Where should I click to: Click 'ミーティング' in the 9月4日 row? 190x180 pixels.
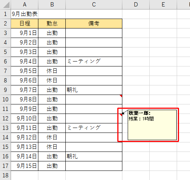coord(84,61)
